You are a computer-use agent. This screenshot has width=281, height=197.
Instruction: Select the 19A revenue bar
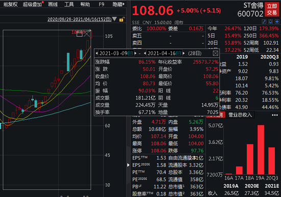coord(261,149)
